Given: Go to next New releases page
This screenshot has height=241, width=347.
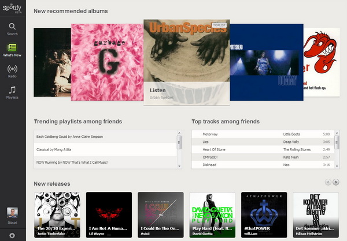Looking at the screenshot, I should pos(336,182).
